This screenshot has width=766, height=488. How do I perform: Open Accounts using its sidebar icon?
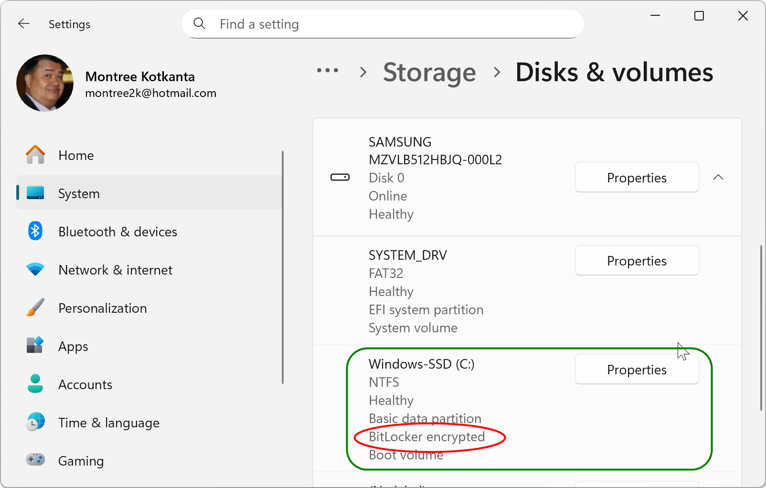pos(34,384)
